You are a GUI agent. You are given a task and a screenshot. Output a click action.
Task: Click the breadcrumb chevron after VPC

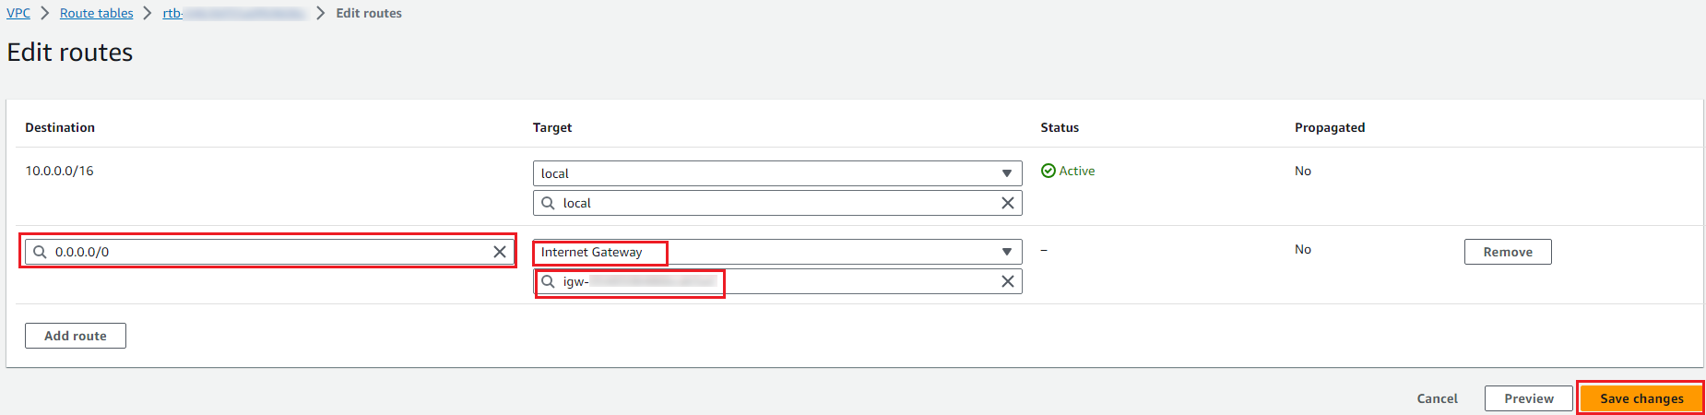pos(44,13)
